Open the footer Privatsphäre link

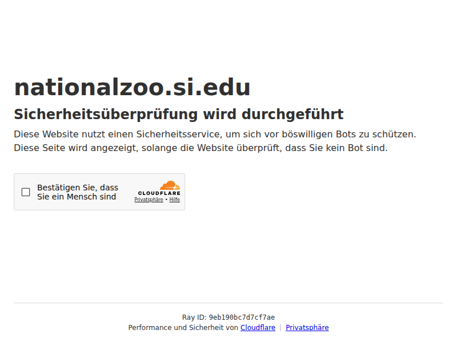307,328
